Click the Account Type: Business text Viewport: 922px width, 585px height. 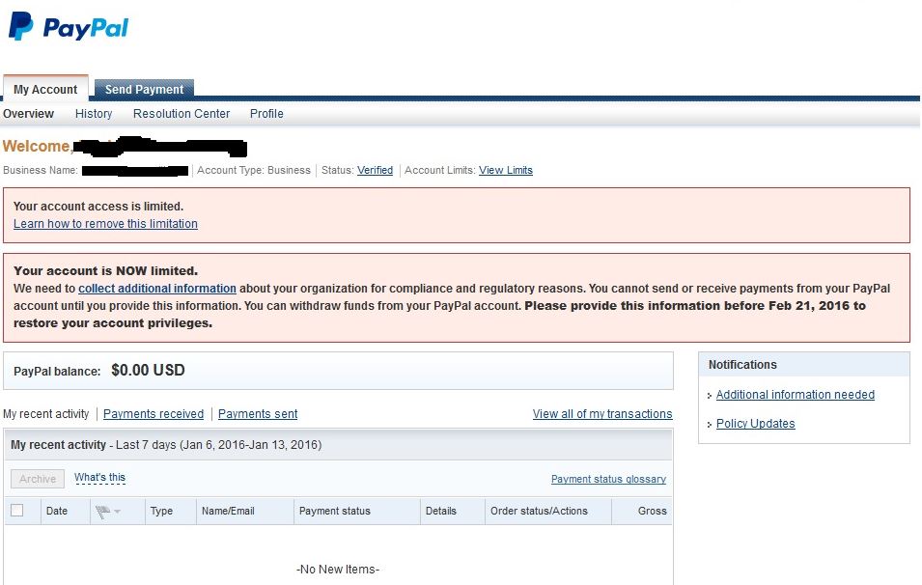pos(254,170)
